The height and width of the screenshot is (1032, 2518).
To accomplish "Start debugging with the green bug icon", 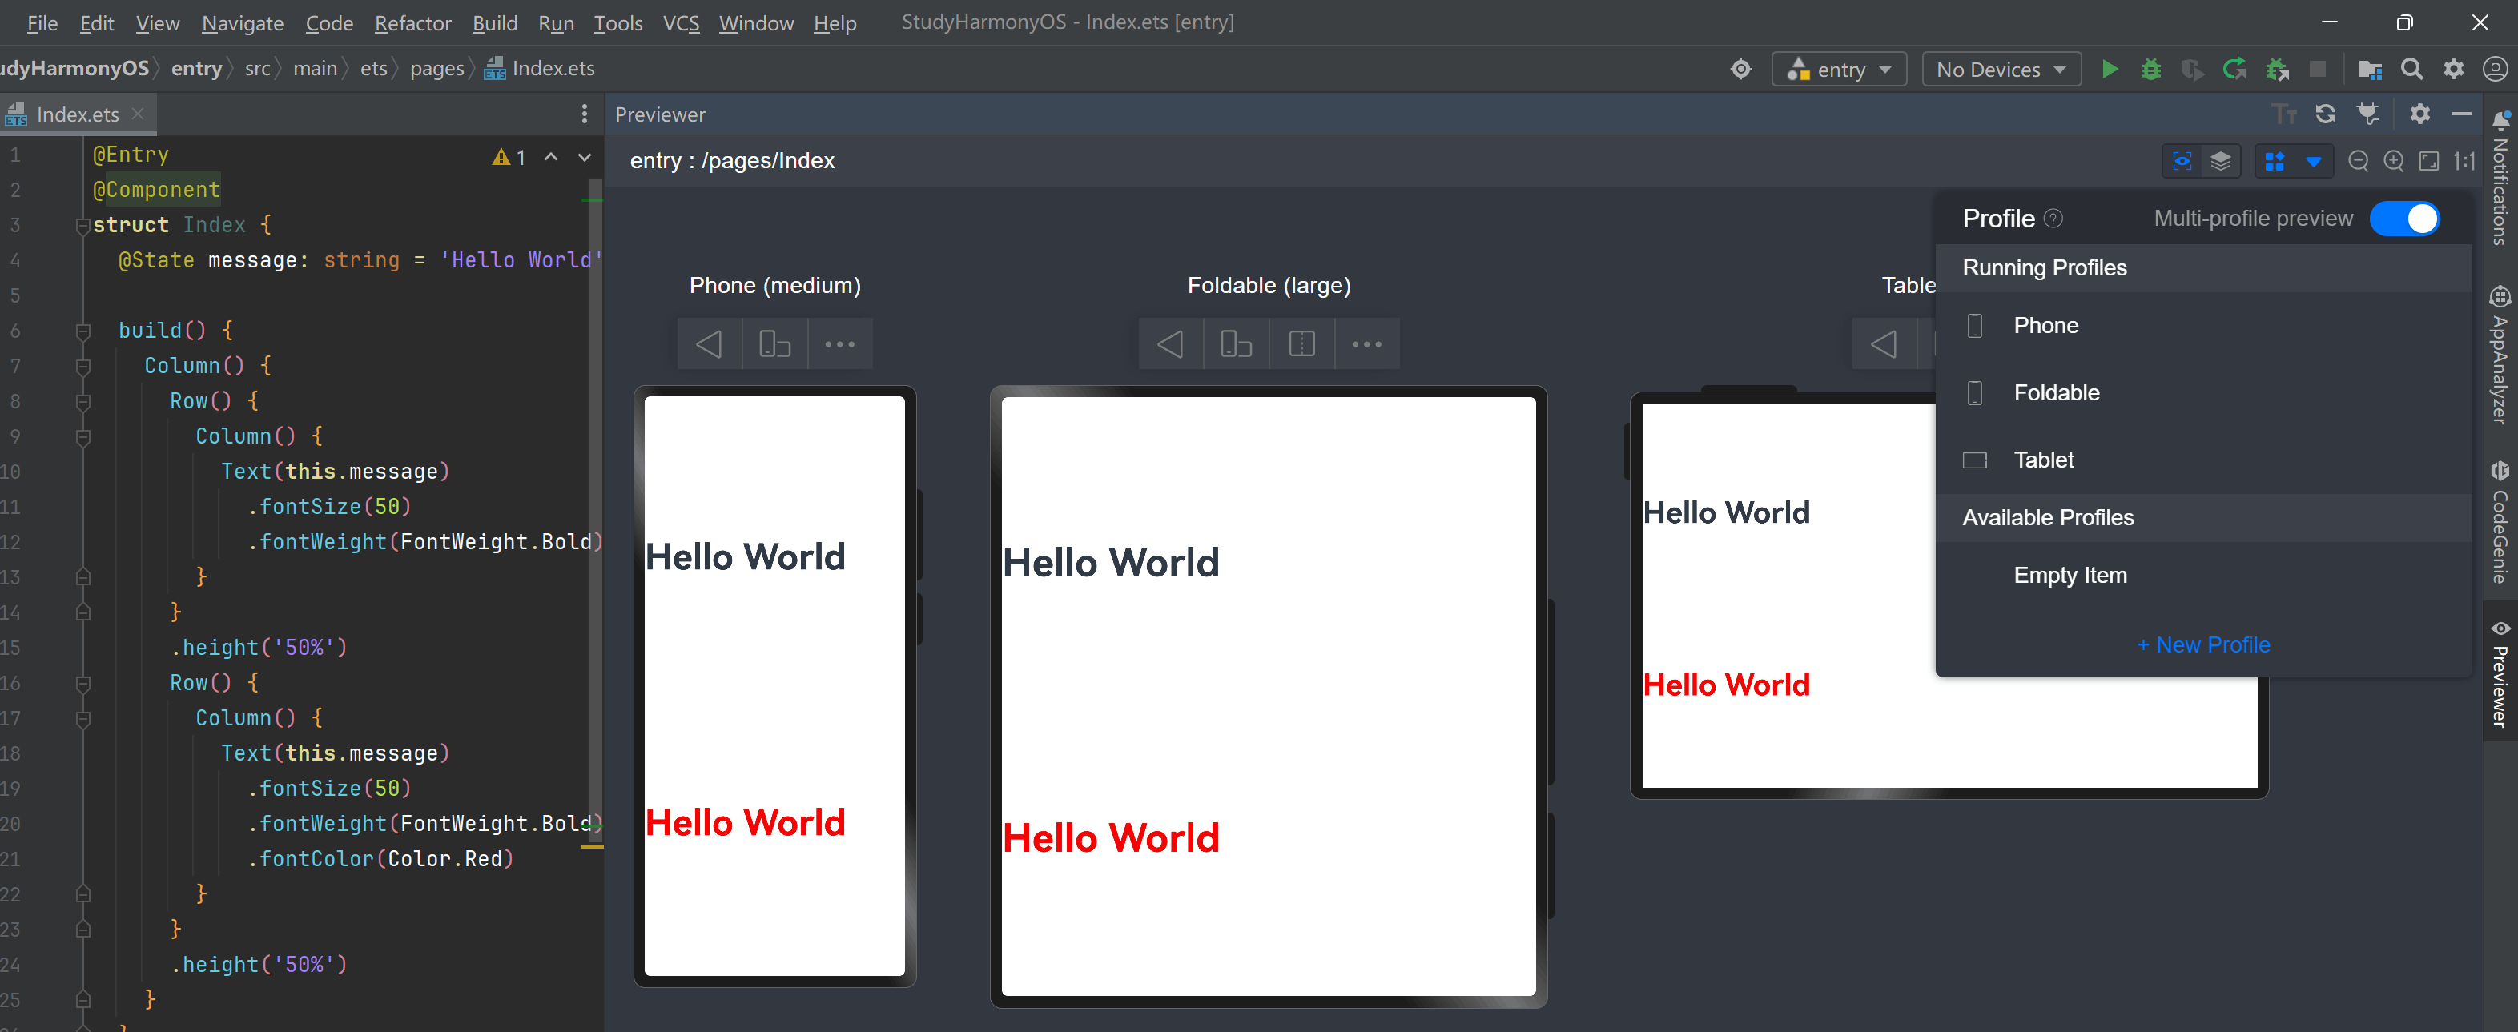I will tap(2150, 70).
